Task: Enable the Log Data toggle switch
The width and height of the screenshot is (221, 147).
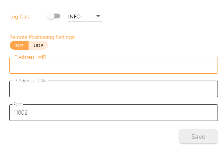Action: click(54, 16)
